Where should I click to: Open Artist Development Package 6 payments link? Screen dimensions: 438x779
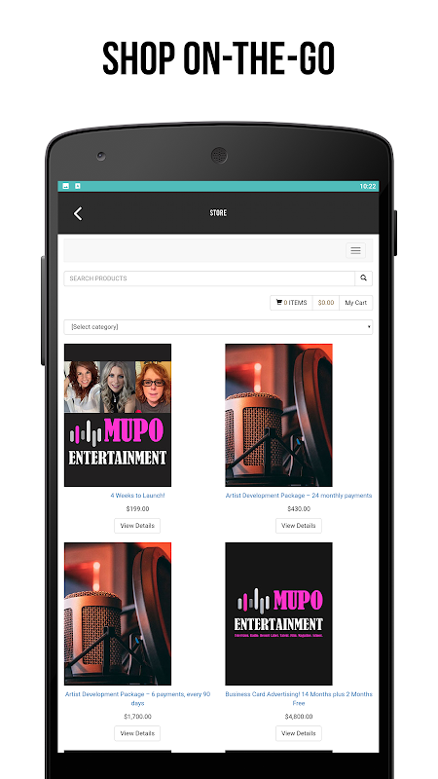[137, 698]
